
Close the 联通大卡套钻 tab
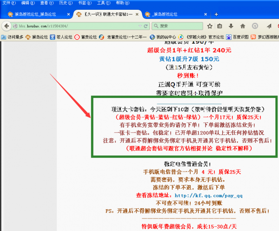[x=137, y=14]
